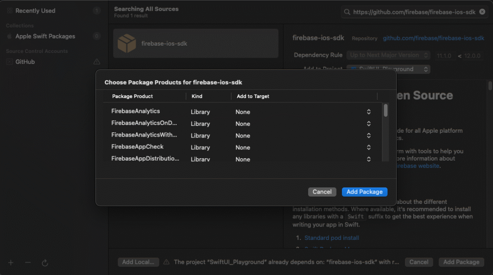This screenshot has width=493, height=275.
Task: Select Apple Swift Packages collection
Action: click(x=45, y=37)
